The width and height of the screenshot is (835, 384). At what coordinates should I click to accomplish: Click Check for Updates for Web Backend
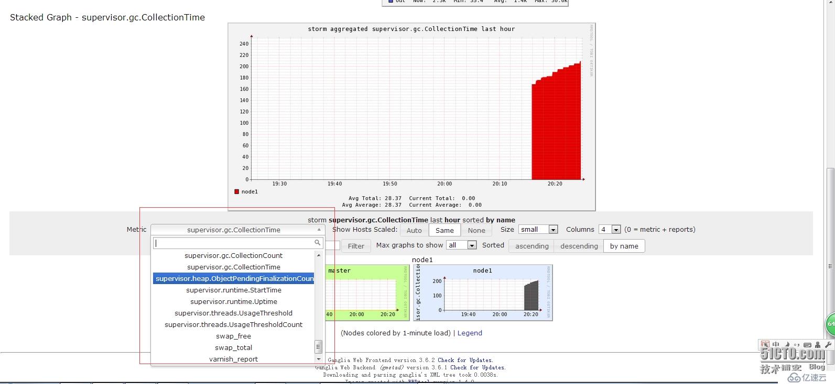[x=478, y=368]
